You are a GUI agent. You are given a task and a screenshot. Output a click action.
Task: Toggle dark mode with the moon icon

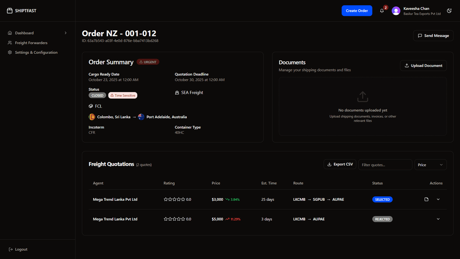[x=449, y=11]
